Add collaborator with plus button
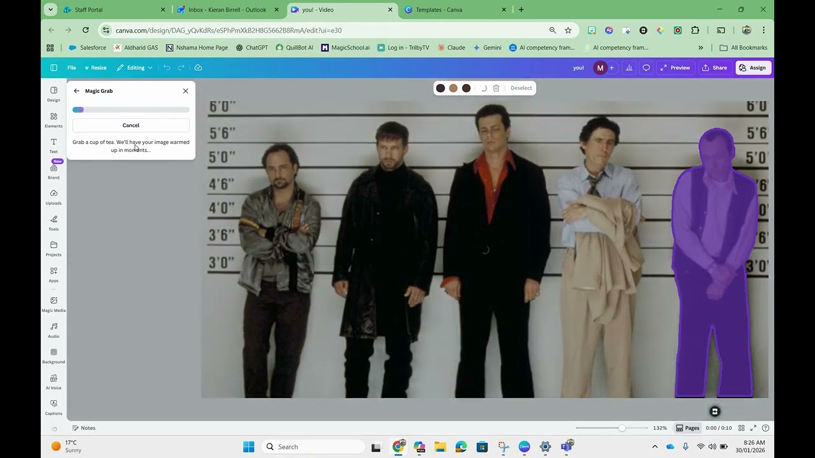 click(x=612, y=67)
